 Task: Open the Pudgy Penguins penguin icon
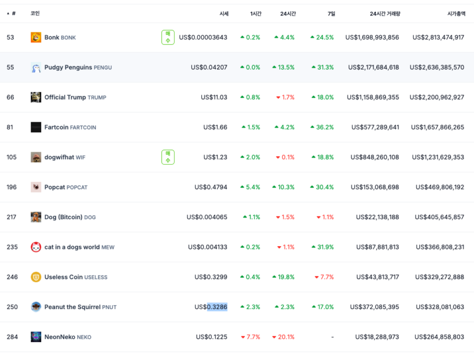(x=36, y=68)
